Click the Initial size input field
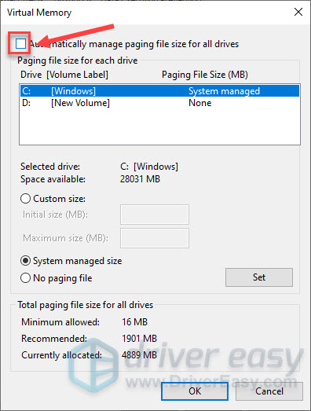Image resolution: width=311 pixels, height=411 pixels. (155, 215)
